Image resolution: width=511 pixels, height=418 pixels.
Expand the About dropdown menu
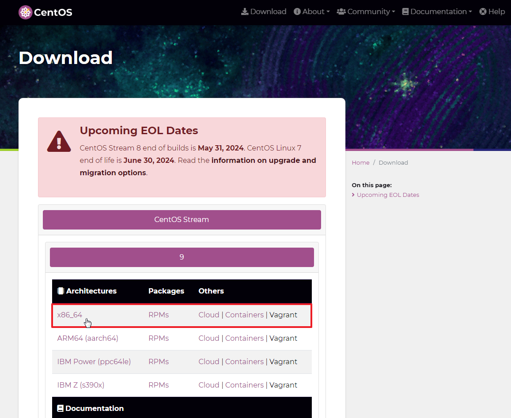click(x=311, y=12)
